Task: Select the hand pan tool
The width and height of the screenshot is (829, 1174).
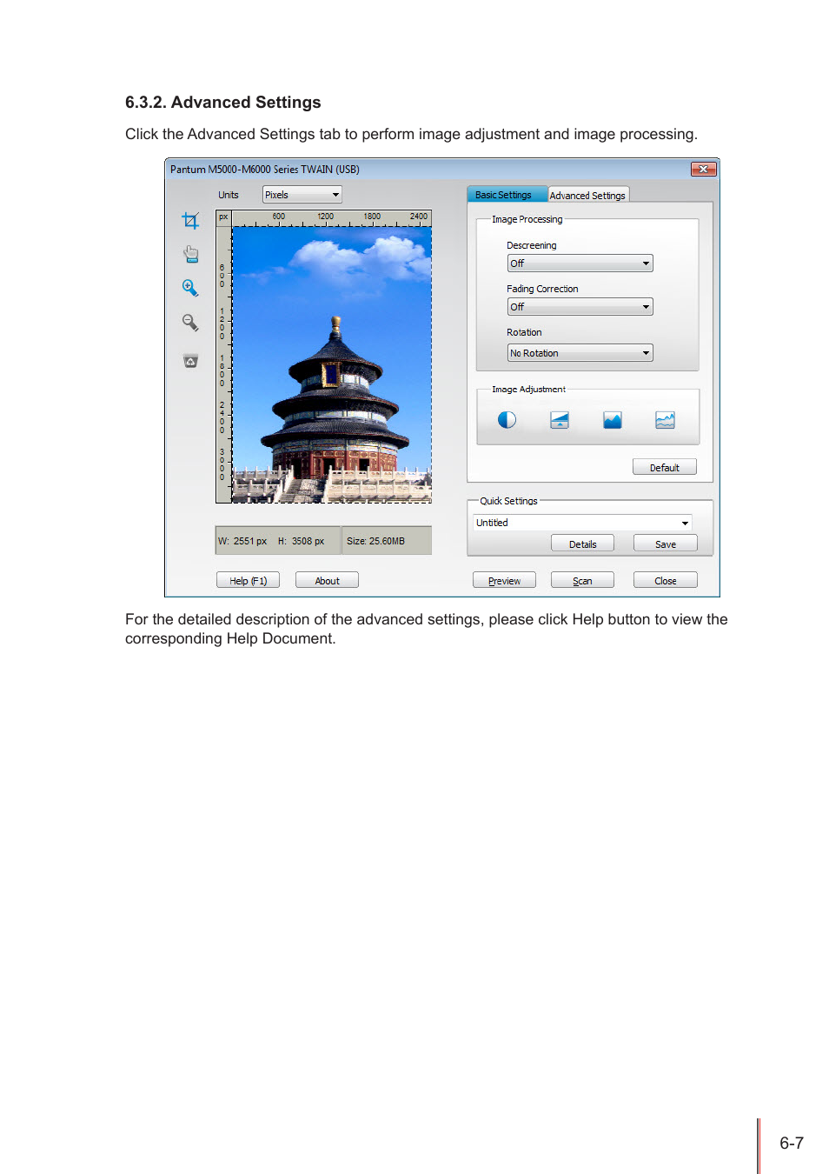Action: click(191, 254)
